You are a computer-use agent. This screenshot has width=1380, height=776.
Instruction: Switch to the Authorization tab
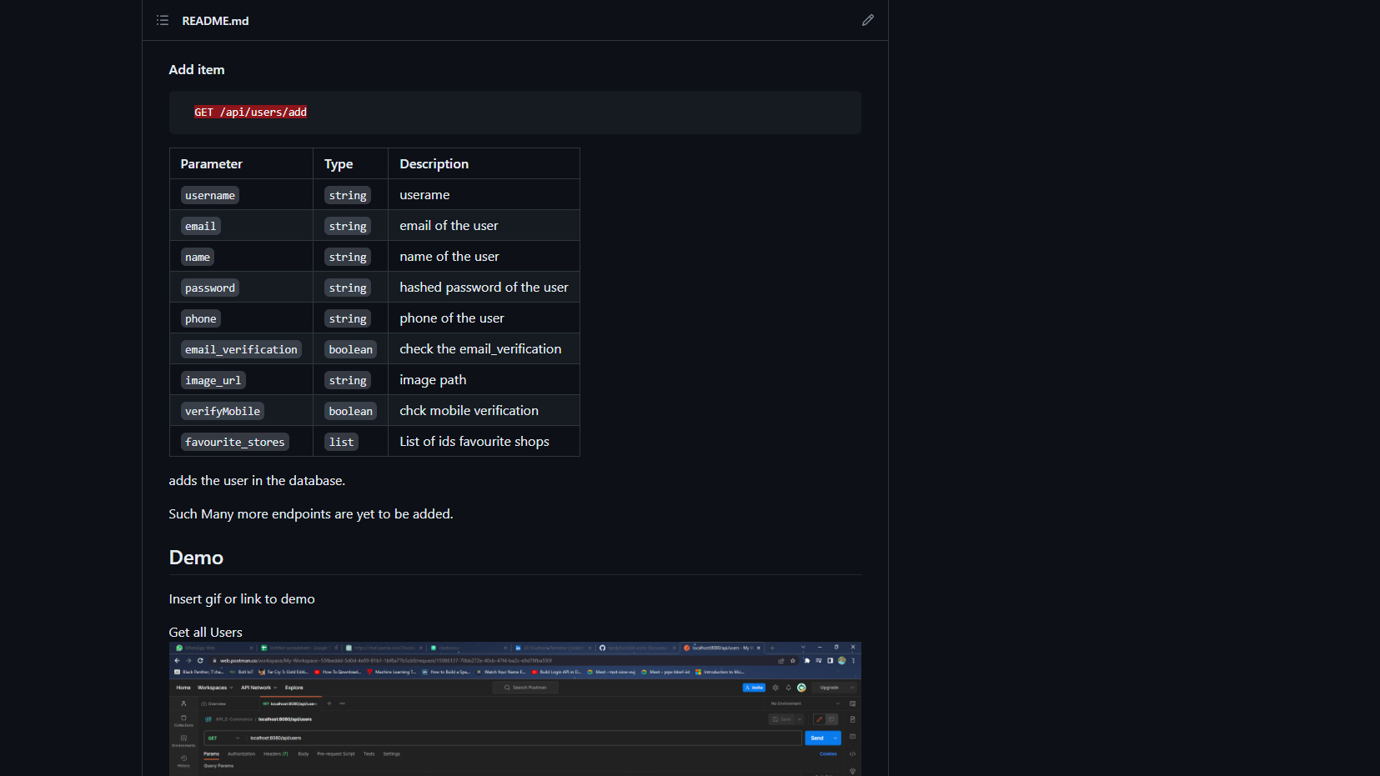coord(241,753)
